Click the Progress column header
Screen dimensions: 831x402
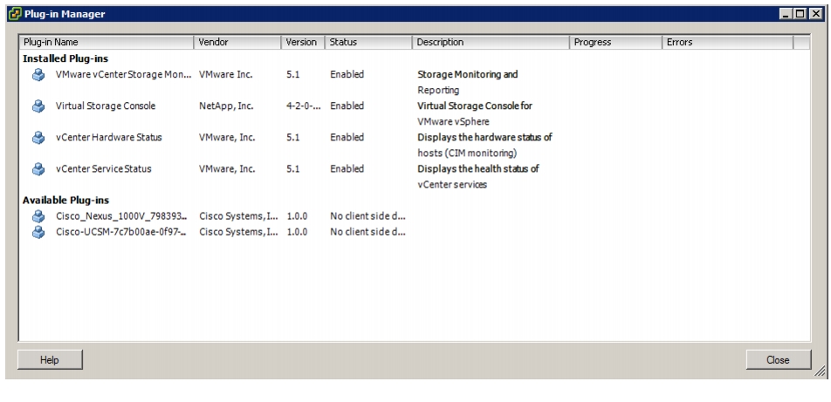click(616, 43)
